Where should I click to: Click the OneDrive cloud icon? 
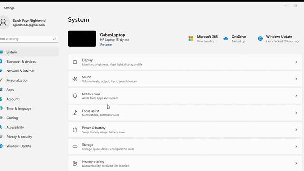[226, 38]
